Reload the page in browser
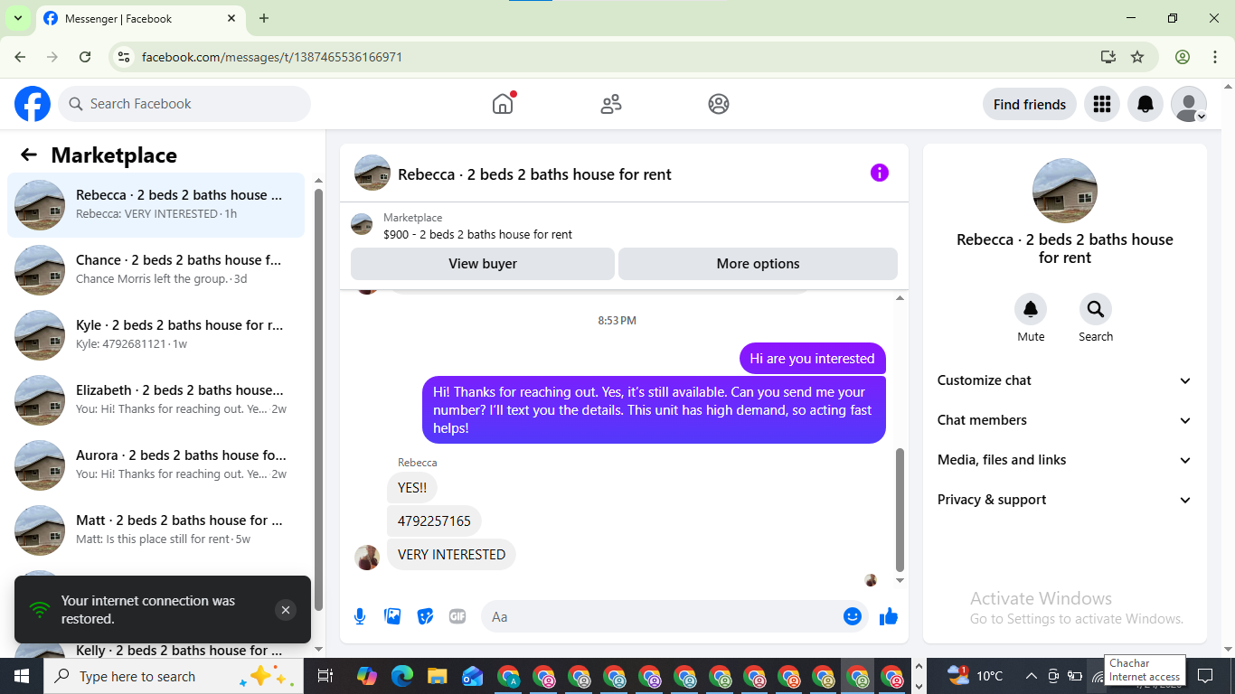1235x694 pixels. pos(85,57)
